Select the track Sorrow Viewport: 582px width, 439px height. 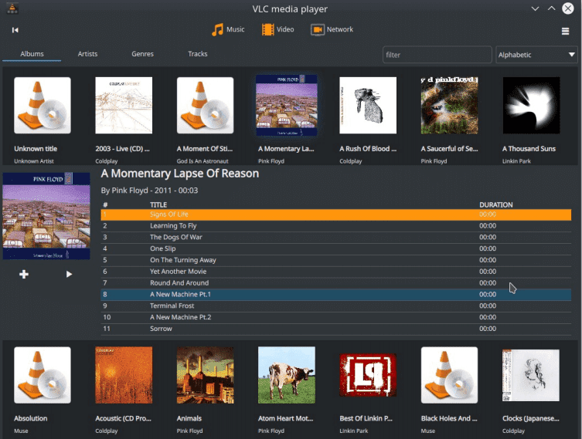[336, 329]
